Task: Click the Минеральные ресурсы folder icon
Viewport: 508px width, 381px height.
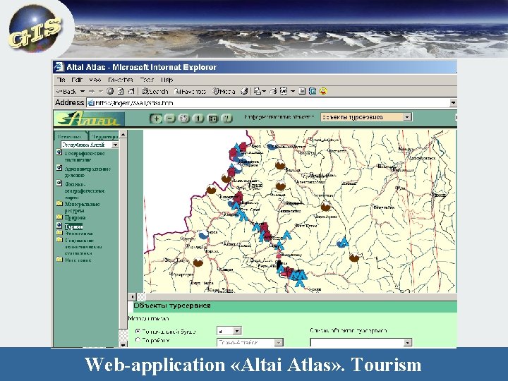Action: click(59, 203)
